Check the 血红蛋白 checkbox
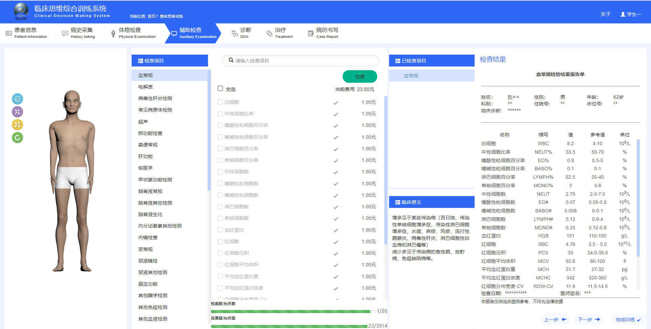The width and height of the screenshot is (651, 329). pos(221,230)
